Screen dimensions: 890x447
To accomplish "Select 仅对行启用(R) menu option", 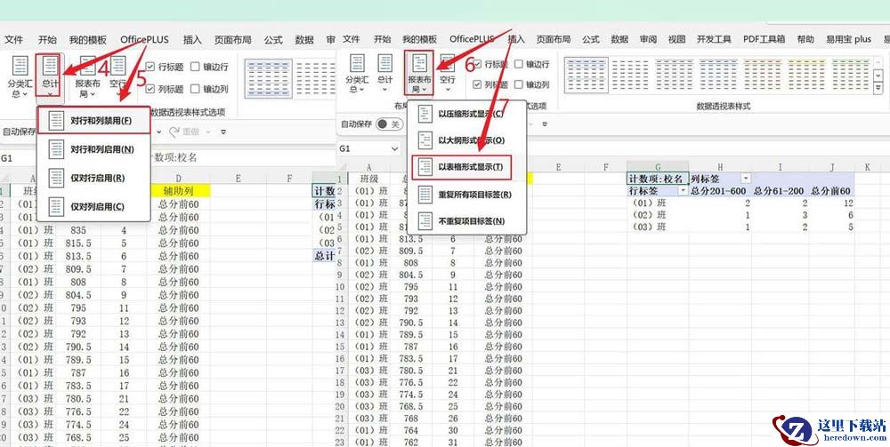I will tap(93, 178).
